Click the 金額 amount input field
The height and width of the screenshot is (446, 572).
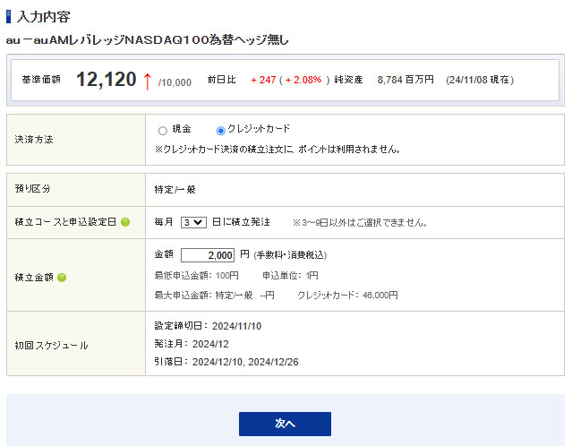(208, 255)
